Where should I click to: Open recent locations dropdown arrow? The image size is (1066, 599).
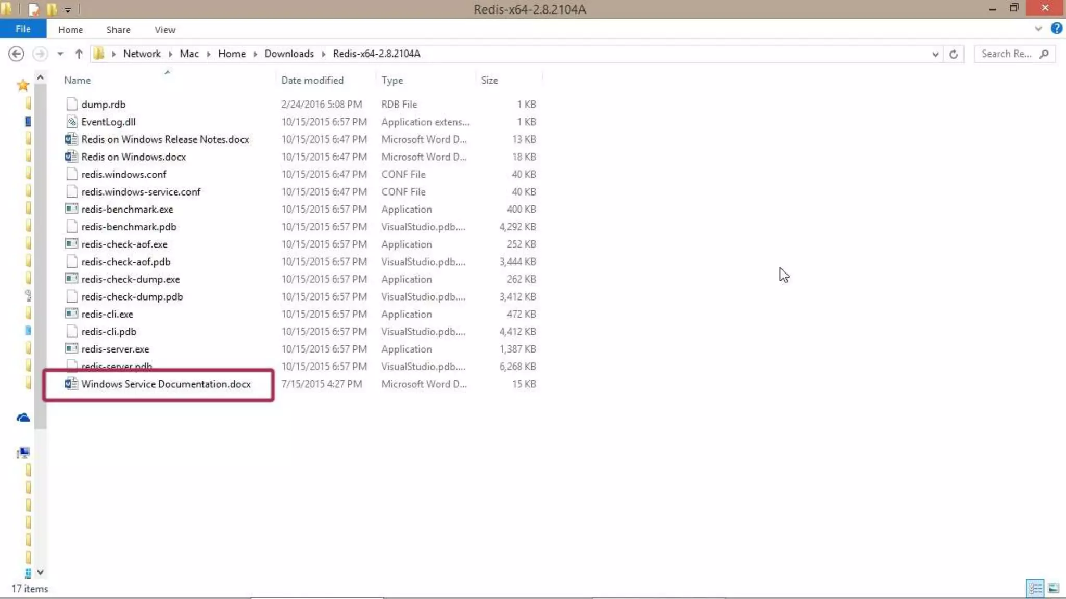[x=60, y=54]
